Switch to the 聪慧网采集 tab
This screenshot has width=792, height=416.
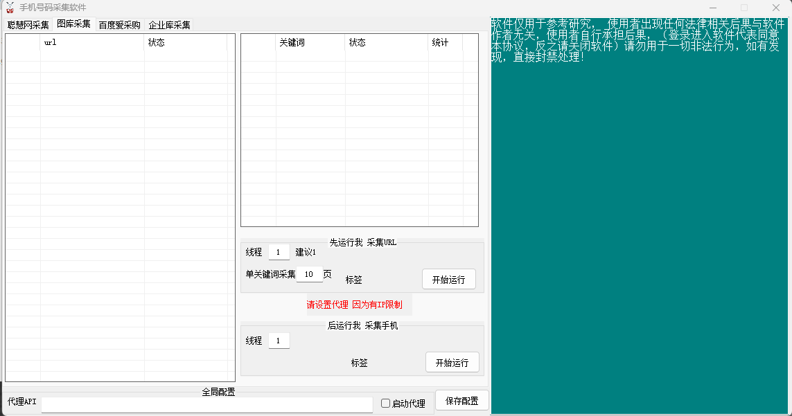[x=28, y=25]
